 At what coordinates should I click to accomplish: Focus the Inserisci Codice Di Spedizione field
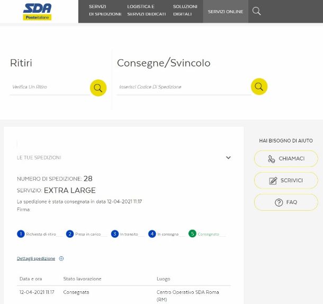click(x=184, y=87)
